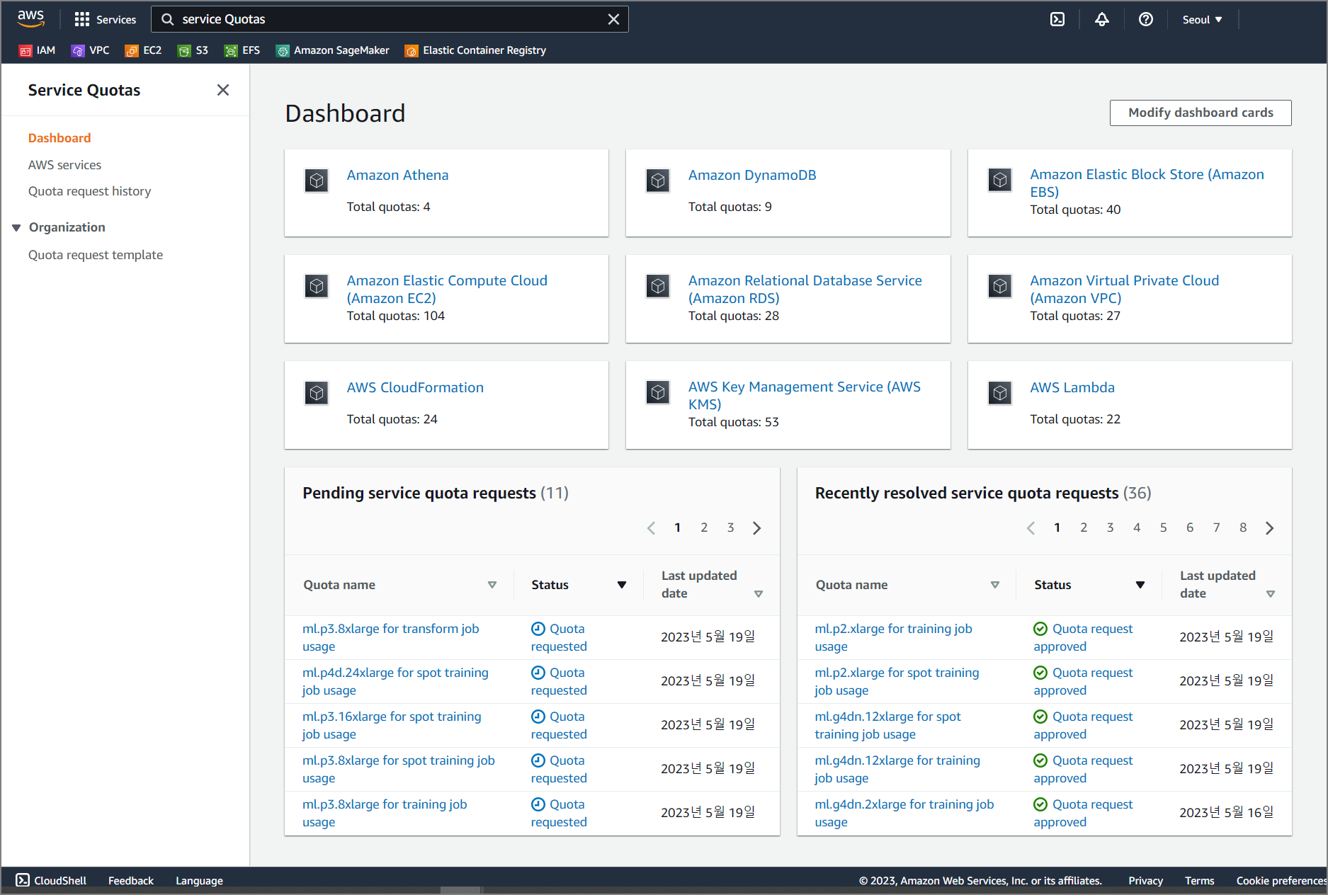
Task: Open the Language footer setting
Action: click(x=199, y=880)
